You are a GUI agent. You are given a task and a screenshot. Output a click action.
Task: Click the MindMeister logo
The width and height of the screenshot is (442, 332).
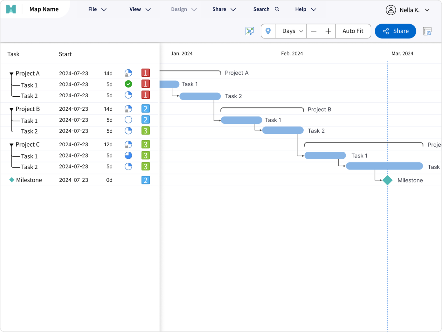[11, 9]
